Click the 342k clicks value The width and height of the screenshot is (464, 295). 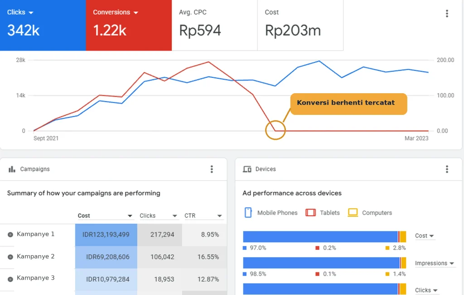[x=24, y=30]
